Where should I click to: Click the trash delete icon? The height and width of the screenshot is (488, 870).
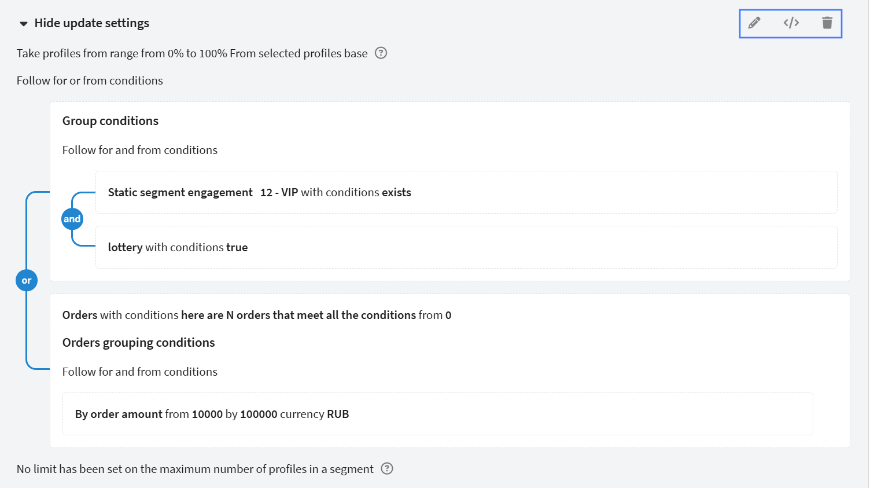[x=827, y=23]
